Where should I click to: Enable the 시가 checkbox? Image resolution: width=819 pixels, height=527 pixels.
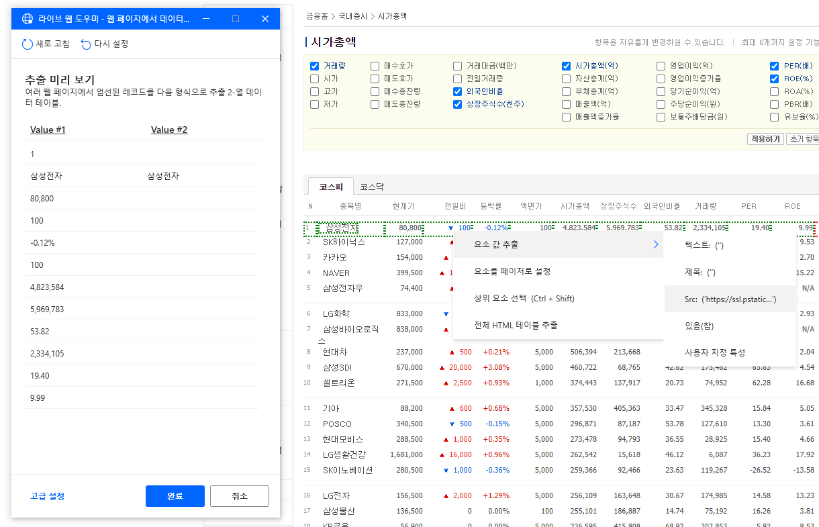tap(314, 79)
